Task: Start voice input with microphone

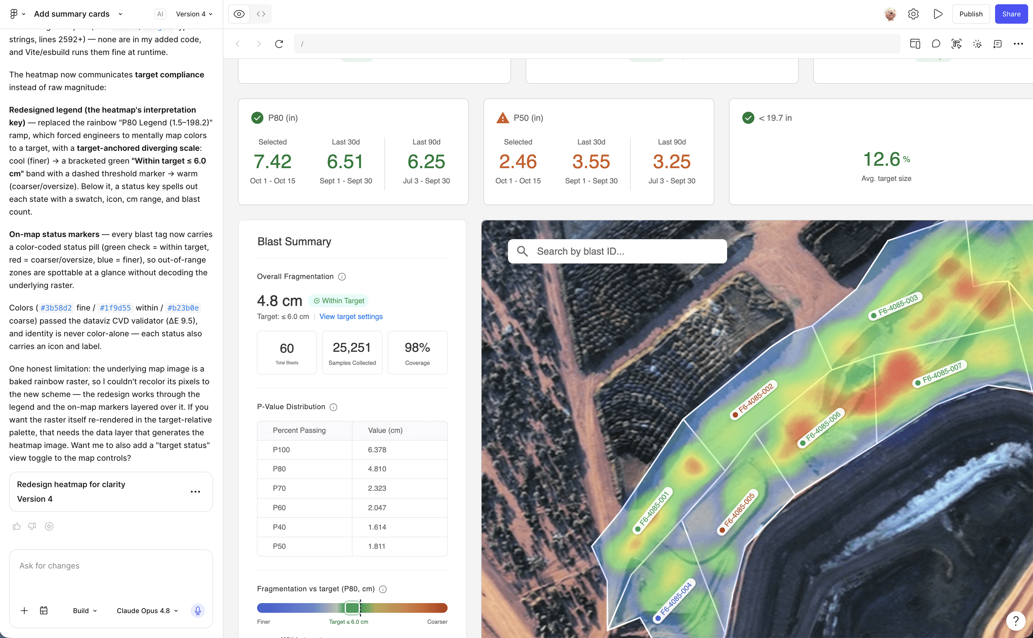Action: pos(198,611)
